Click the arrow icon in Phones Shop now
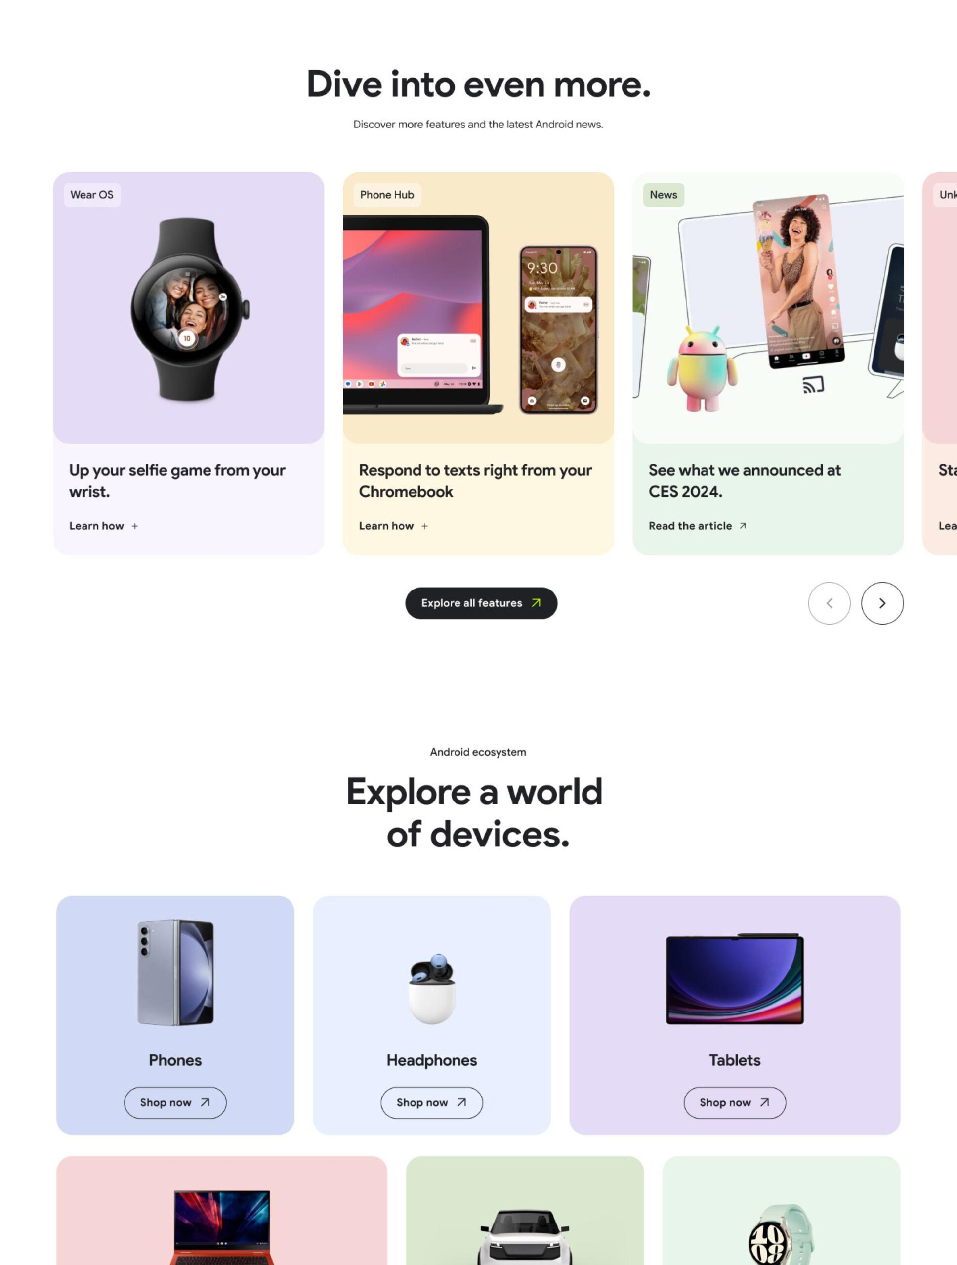 pos(205,1102)
